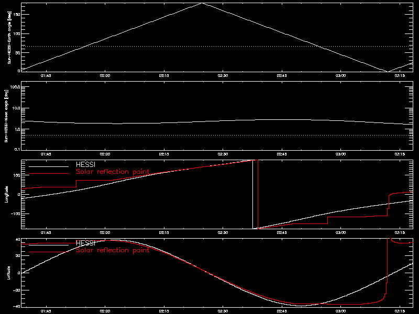Click the 10.0 tick on Noon angle plot
Image resolution: width=419 pixels, height=314 pixels.
[x=16, y=108]
